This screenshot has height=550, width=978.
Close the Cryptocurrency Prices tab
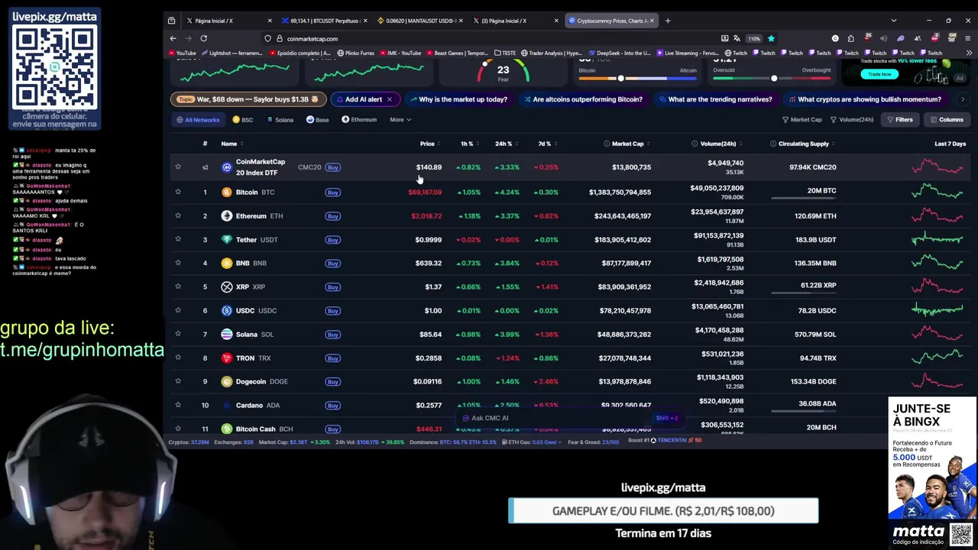(652, 21)
